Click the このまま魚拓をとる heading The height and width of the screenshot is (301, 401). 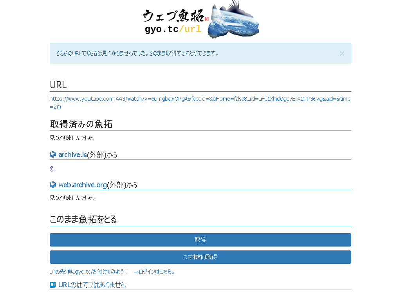[x=83, y=219]
